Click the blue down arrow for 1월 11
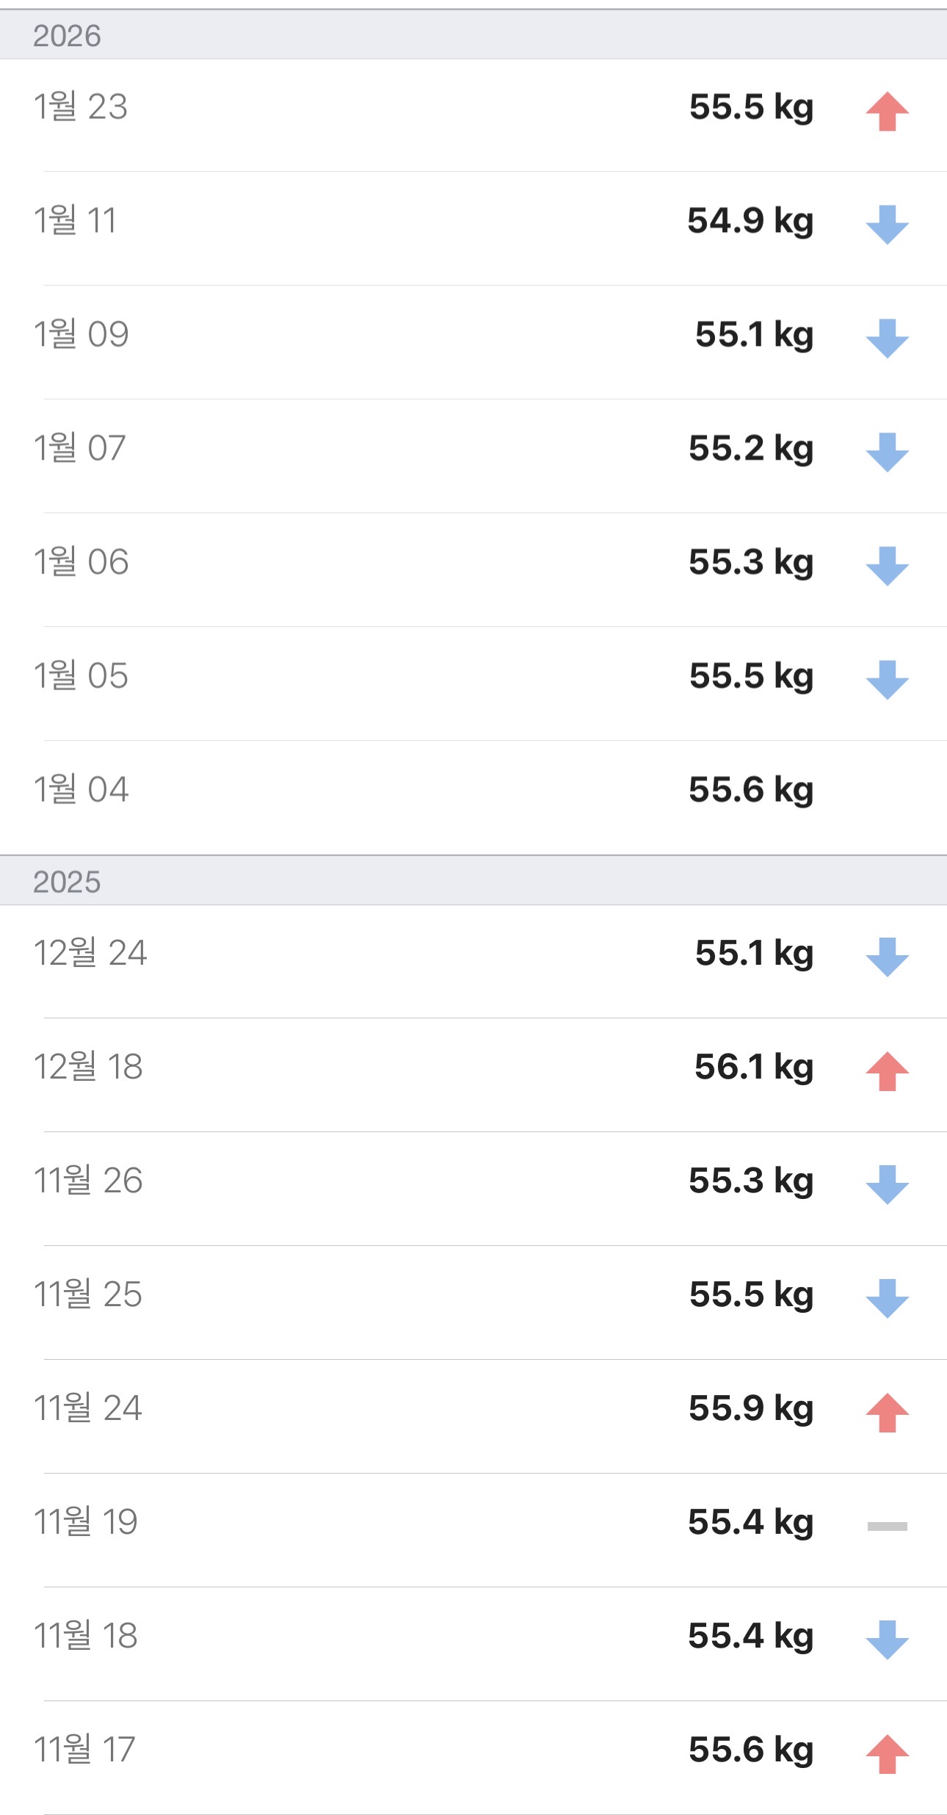947x1815 pixels. pos(887,225)
